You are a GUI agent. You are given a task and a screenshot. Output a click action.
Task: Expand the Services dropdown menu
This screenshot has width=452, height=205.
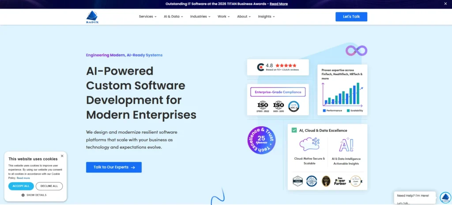click(147, 17)
